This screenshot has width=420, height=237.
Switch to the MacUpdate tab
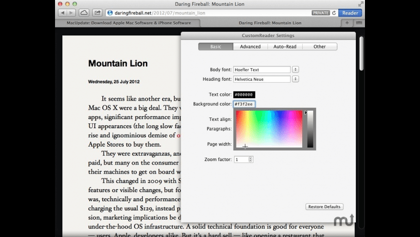[x=129, y=23]
